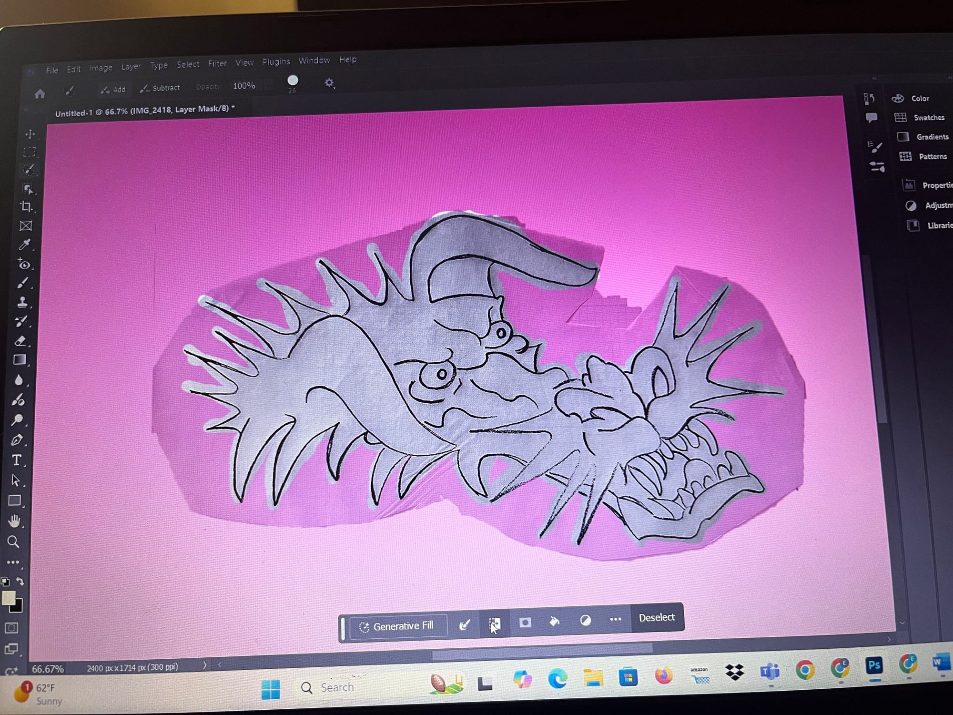Click the Deselect button
This screenshot has width=953, height=715.
657,617
